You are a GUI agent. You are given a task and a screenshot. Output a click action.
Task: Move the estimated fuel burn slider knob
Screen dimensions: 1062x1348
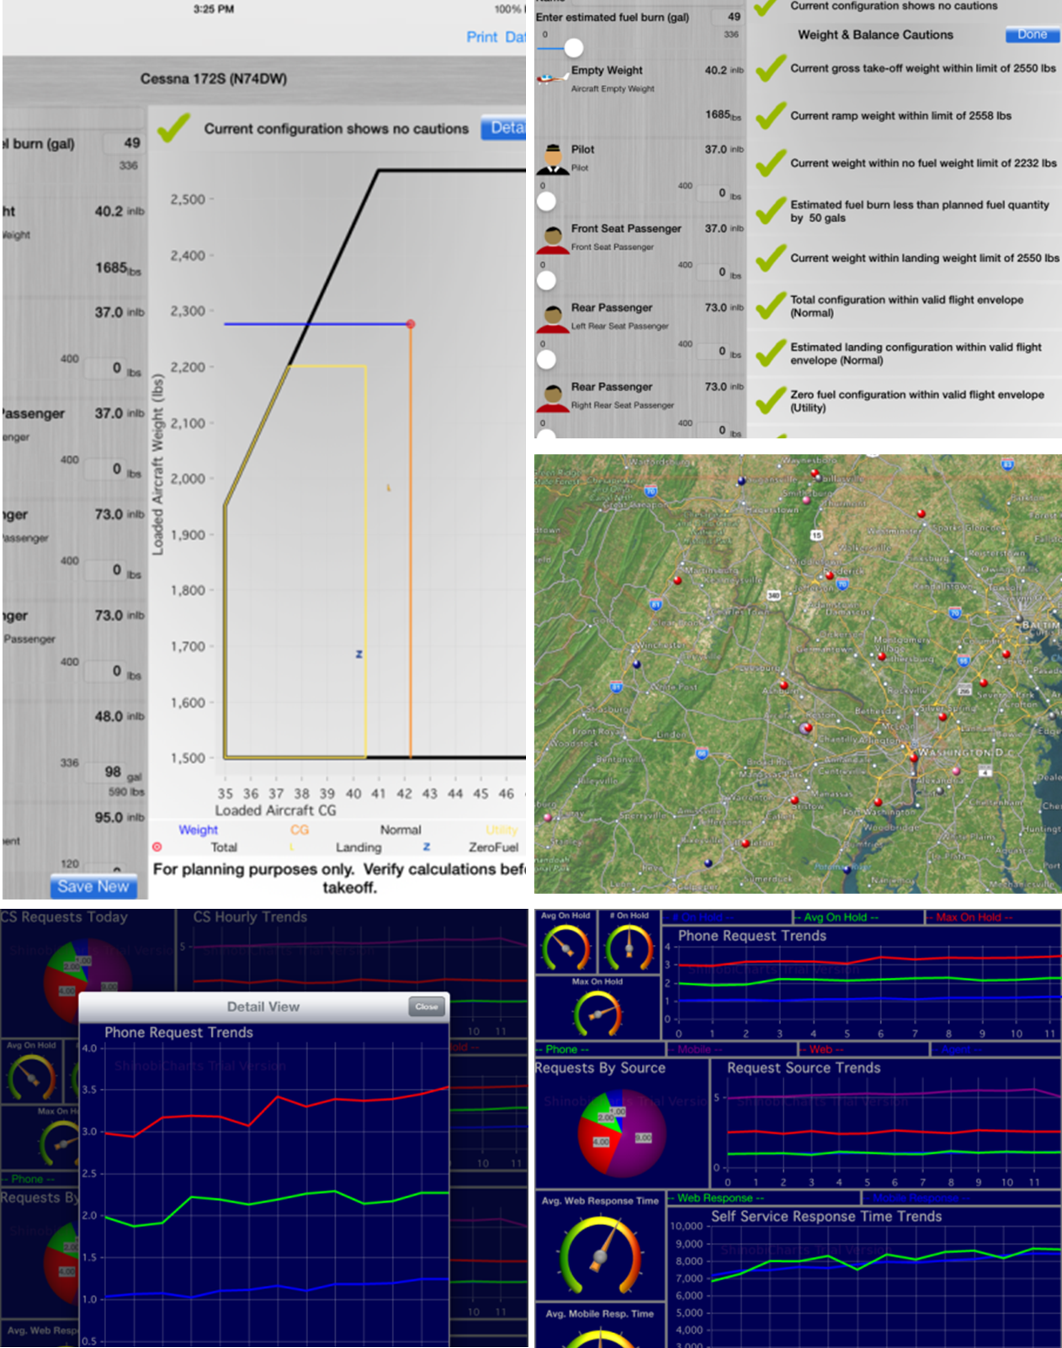[x=573, y=48]
